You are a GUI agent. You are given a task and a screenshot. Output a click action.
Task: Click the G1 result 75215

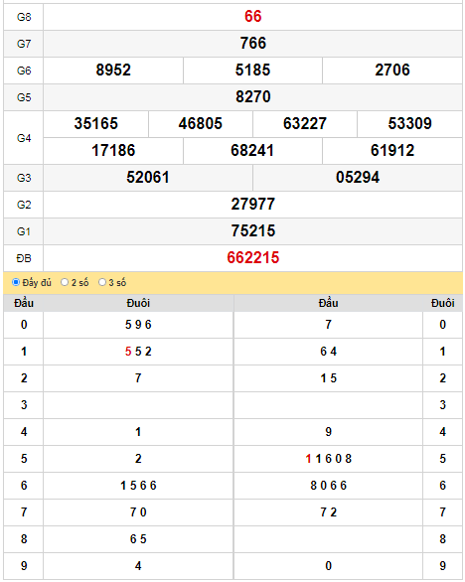pos(253,230)
